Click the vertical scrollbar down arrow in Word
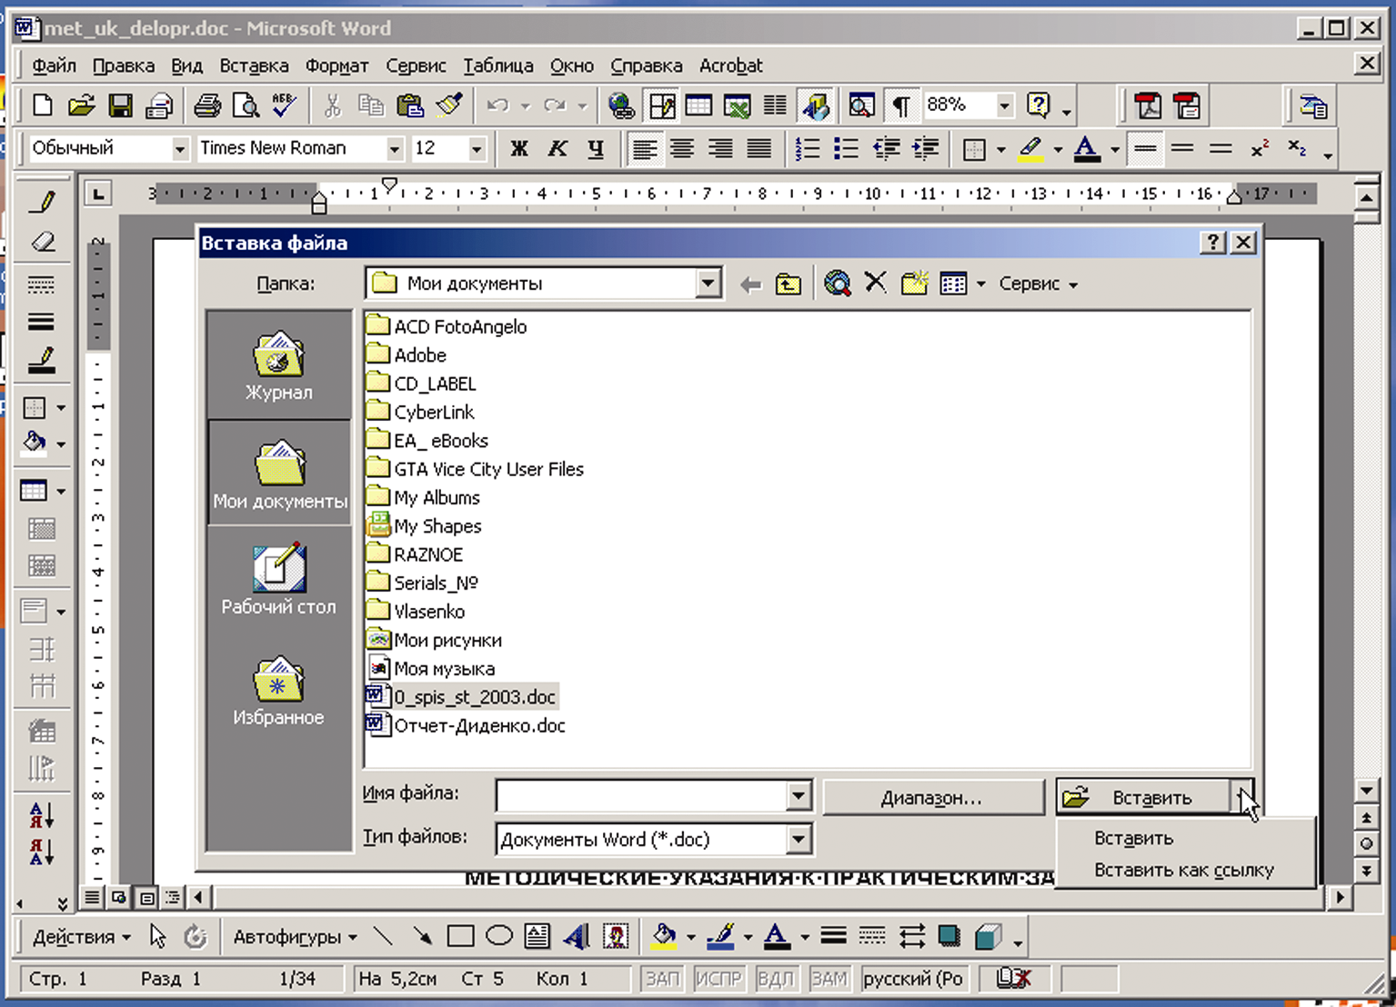Screen dimensions: 1396x1007 pos(1366,792)
